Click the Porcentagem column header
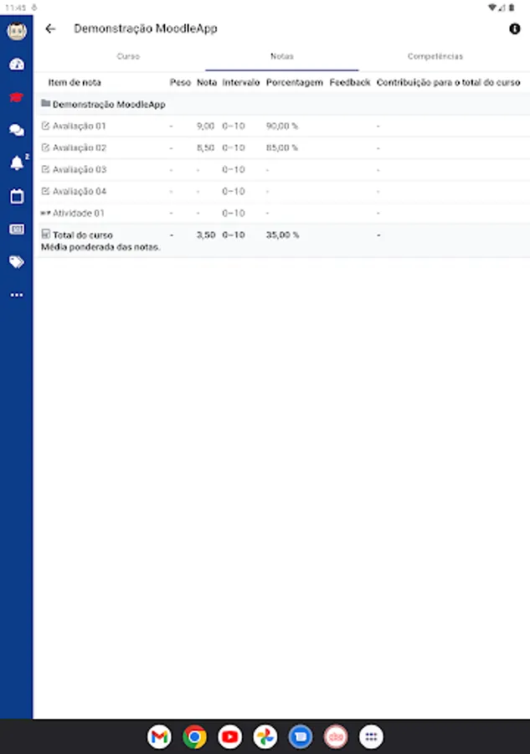This screenshot has width=530, height=754. click(295, 83)
